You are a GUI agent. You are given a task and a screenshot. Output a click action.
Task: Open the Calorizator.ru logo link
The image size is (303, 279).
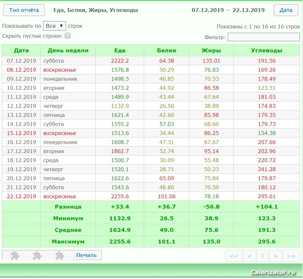pos(273,272)
